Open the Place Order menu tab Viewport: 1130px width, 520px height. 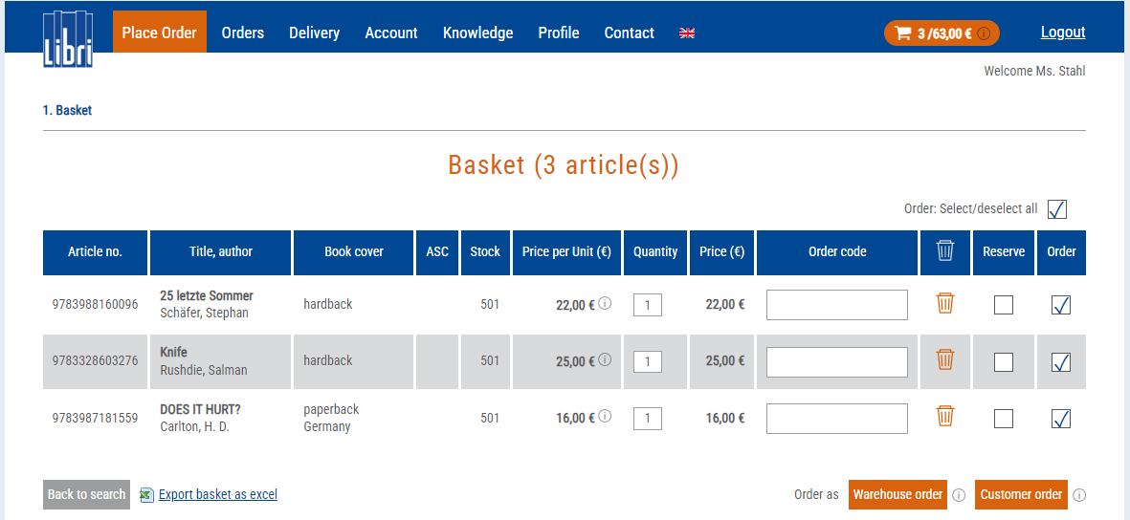[159, 32]
